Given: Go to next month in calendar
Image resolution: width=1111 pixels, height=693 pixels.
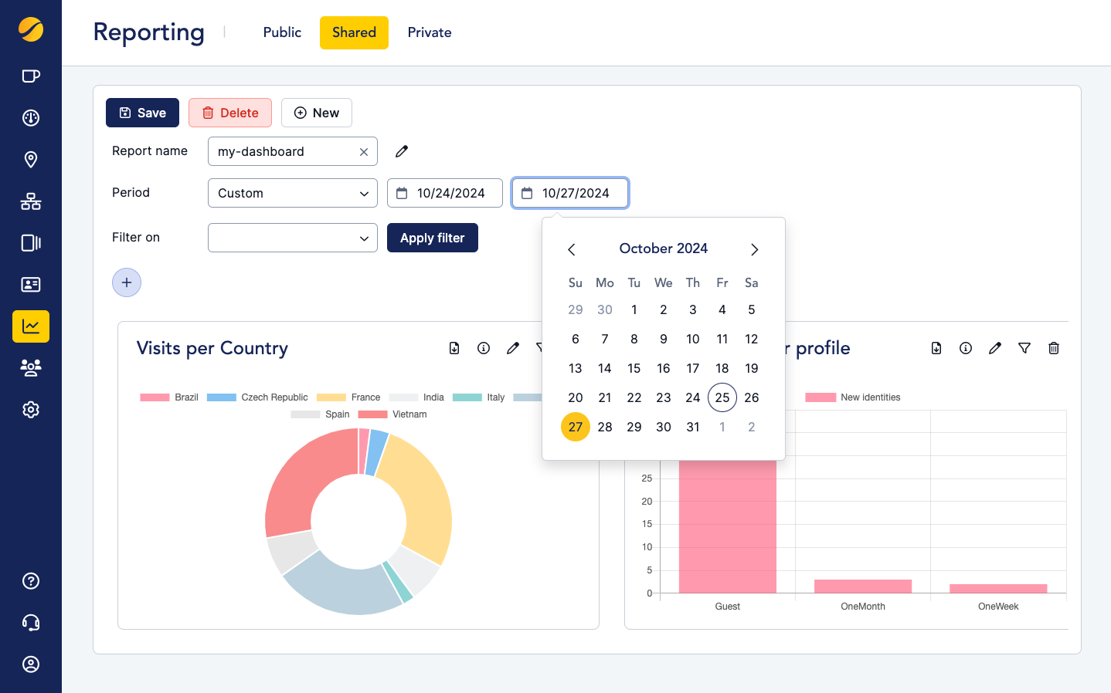Looking at the screenshot, I should click(x=754, y=249).
